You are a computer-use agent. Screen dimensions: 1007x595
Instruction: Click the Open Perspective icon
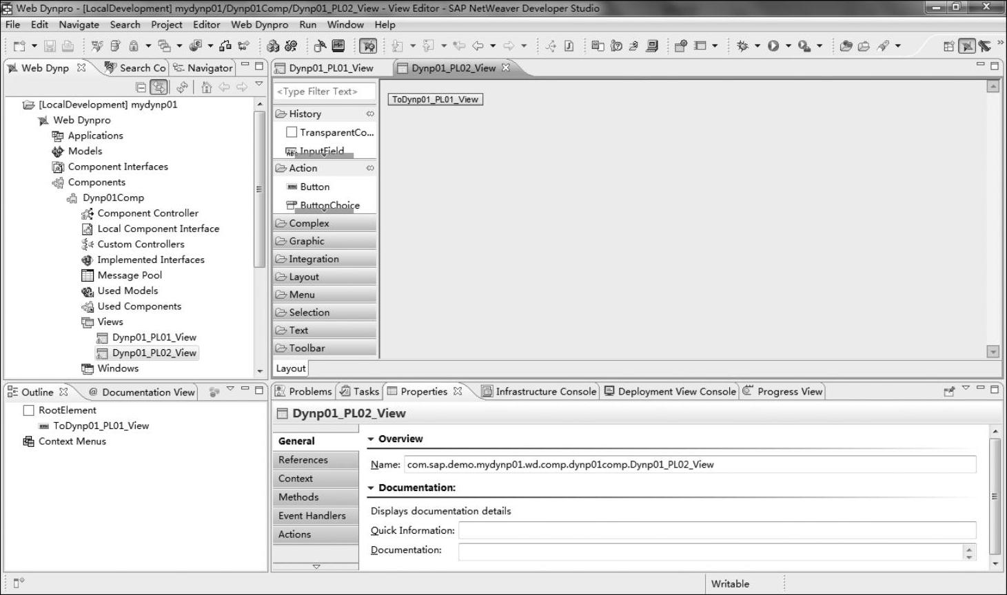pyautogui.click(x=948, y=46)
